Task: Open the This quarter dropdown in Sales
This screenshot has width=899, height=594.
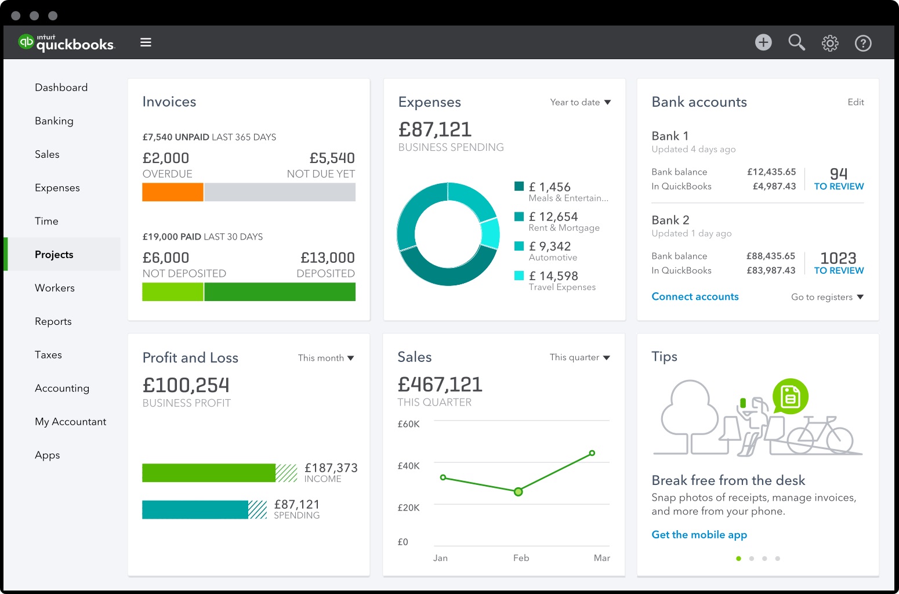Action: pyautogui.click(x=579, y=357)
